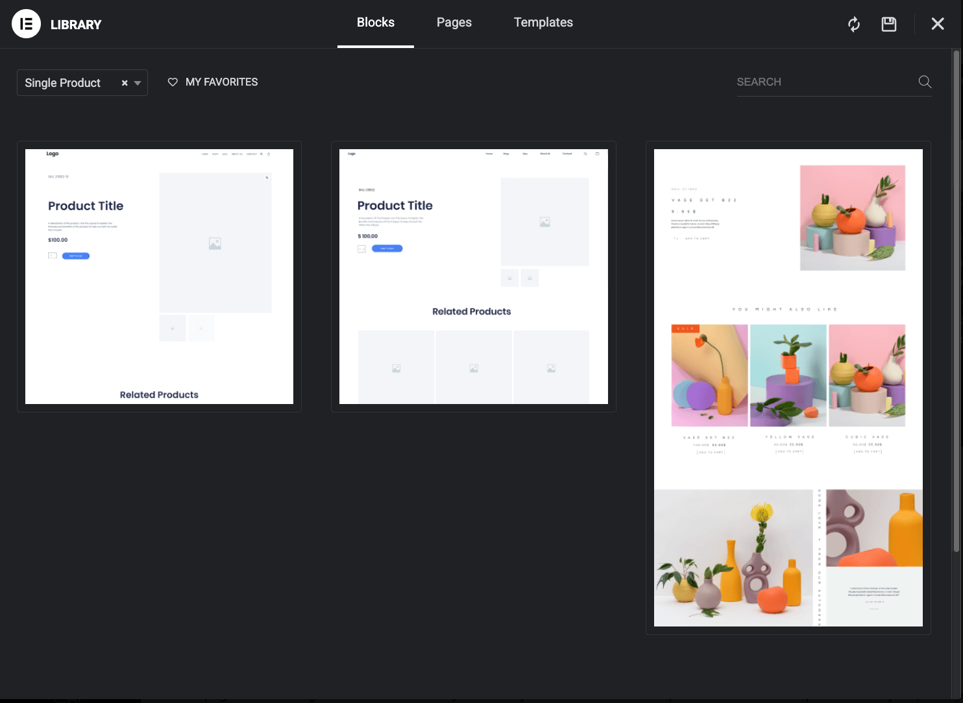Switch to the Templates tab
The image size is (963, 703).
pos(543,22)
